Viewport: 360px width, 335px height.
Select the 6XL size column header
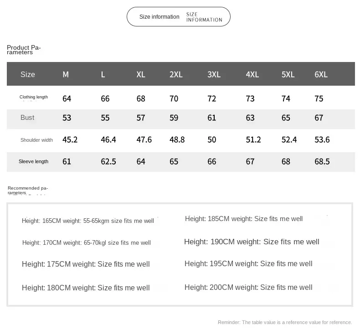point(321,74)
